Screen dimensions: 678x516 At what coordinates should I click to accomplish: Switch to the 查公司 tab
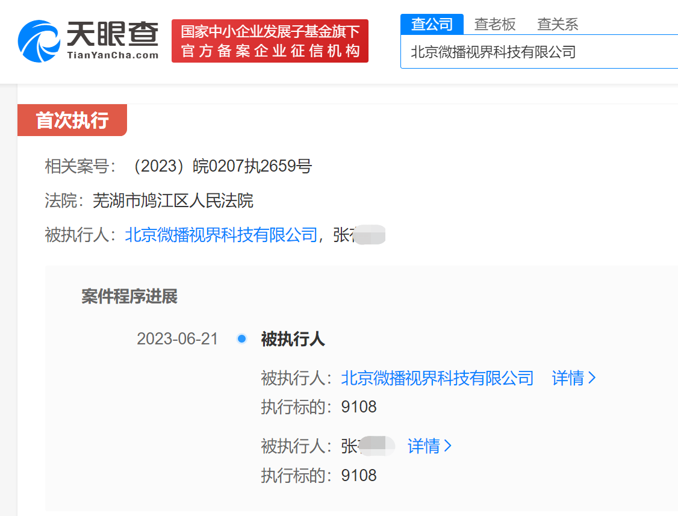[432, 24]
